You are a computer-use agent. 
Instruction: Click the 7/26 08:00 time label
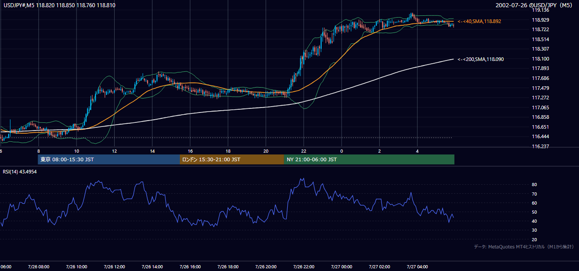click(39, 267)
